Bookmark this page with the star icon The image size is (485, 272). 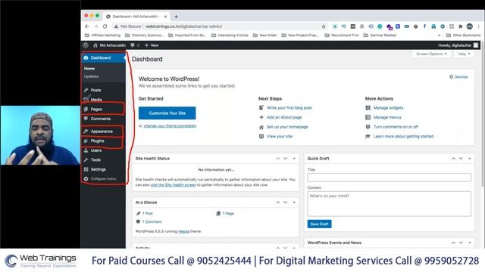tap(324, 26)
